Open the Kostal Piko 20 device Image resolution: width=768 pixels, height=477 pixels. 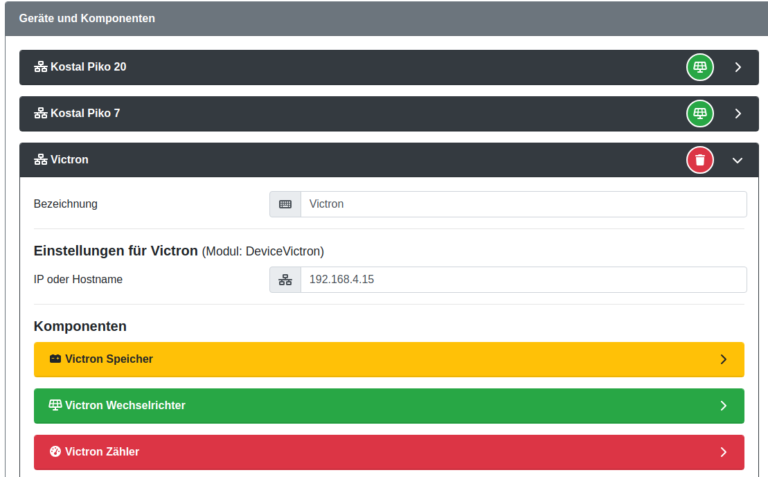click(389, 67)
